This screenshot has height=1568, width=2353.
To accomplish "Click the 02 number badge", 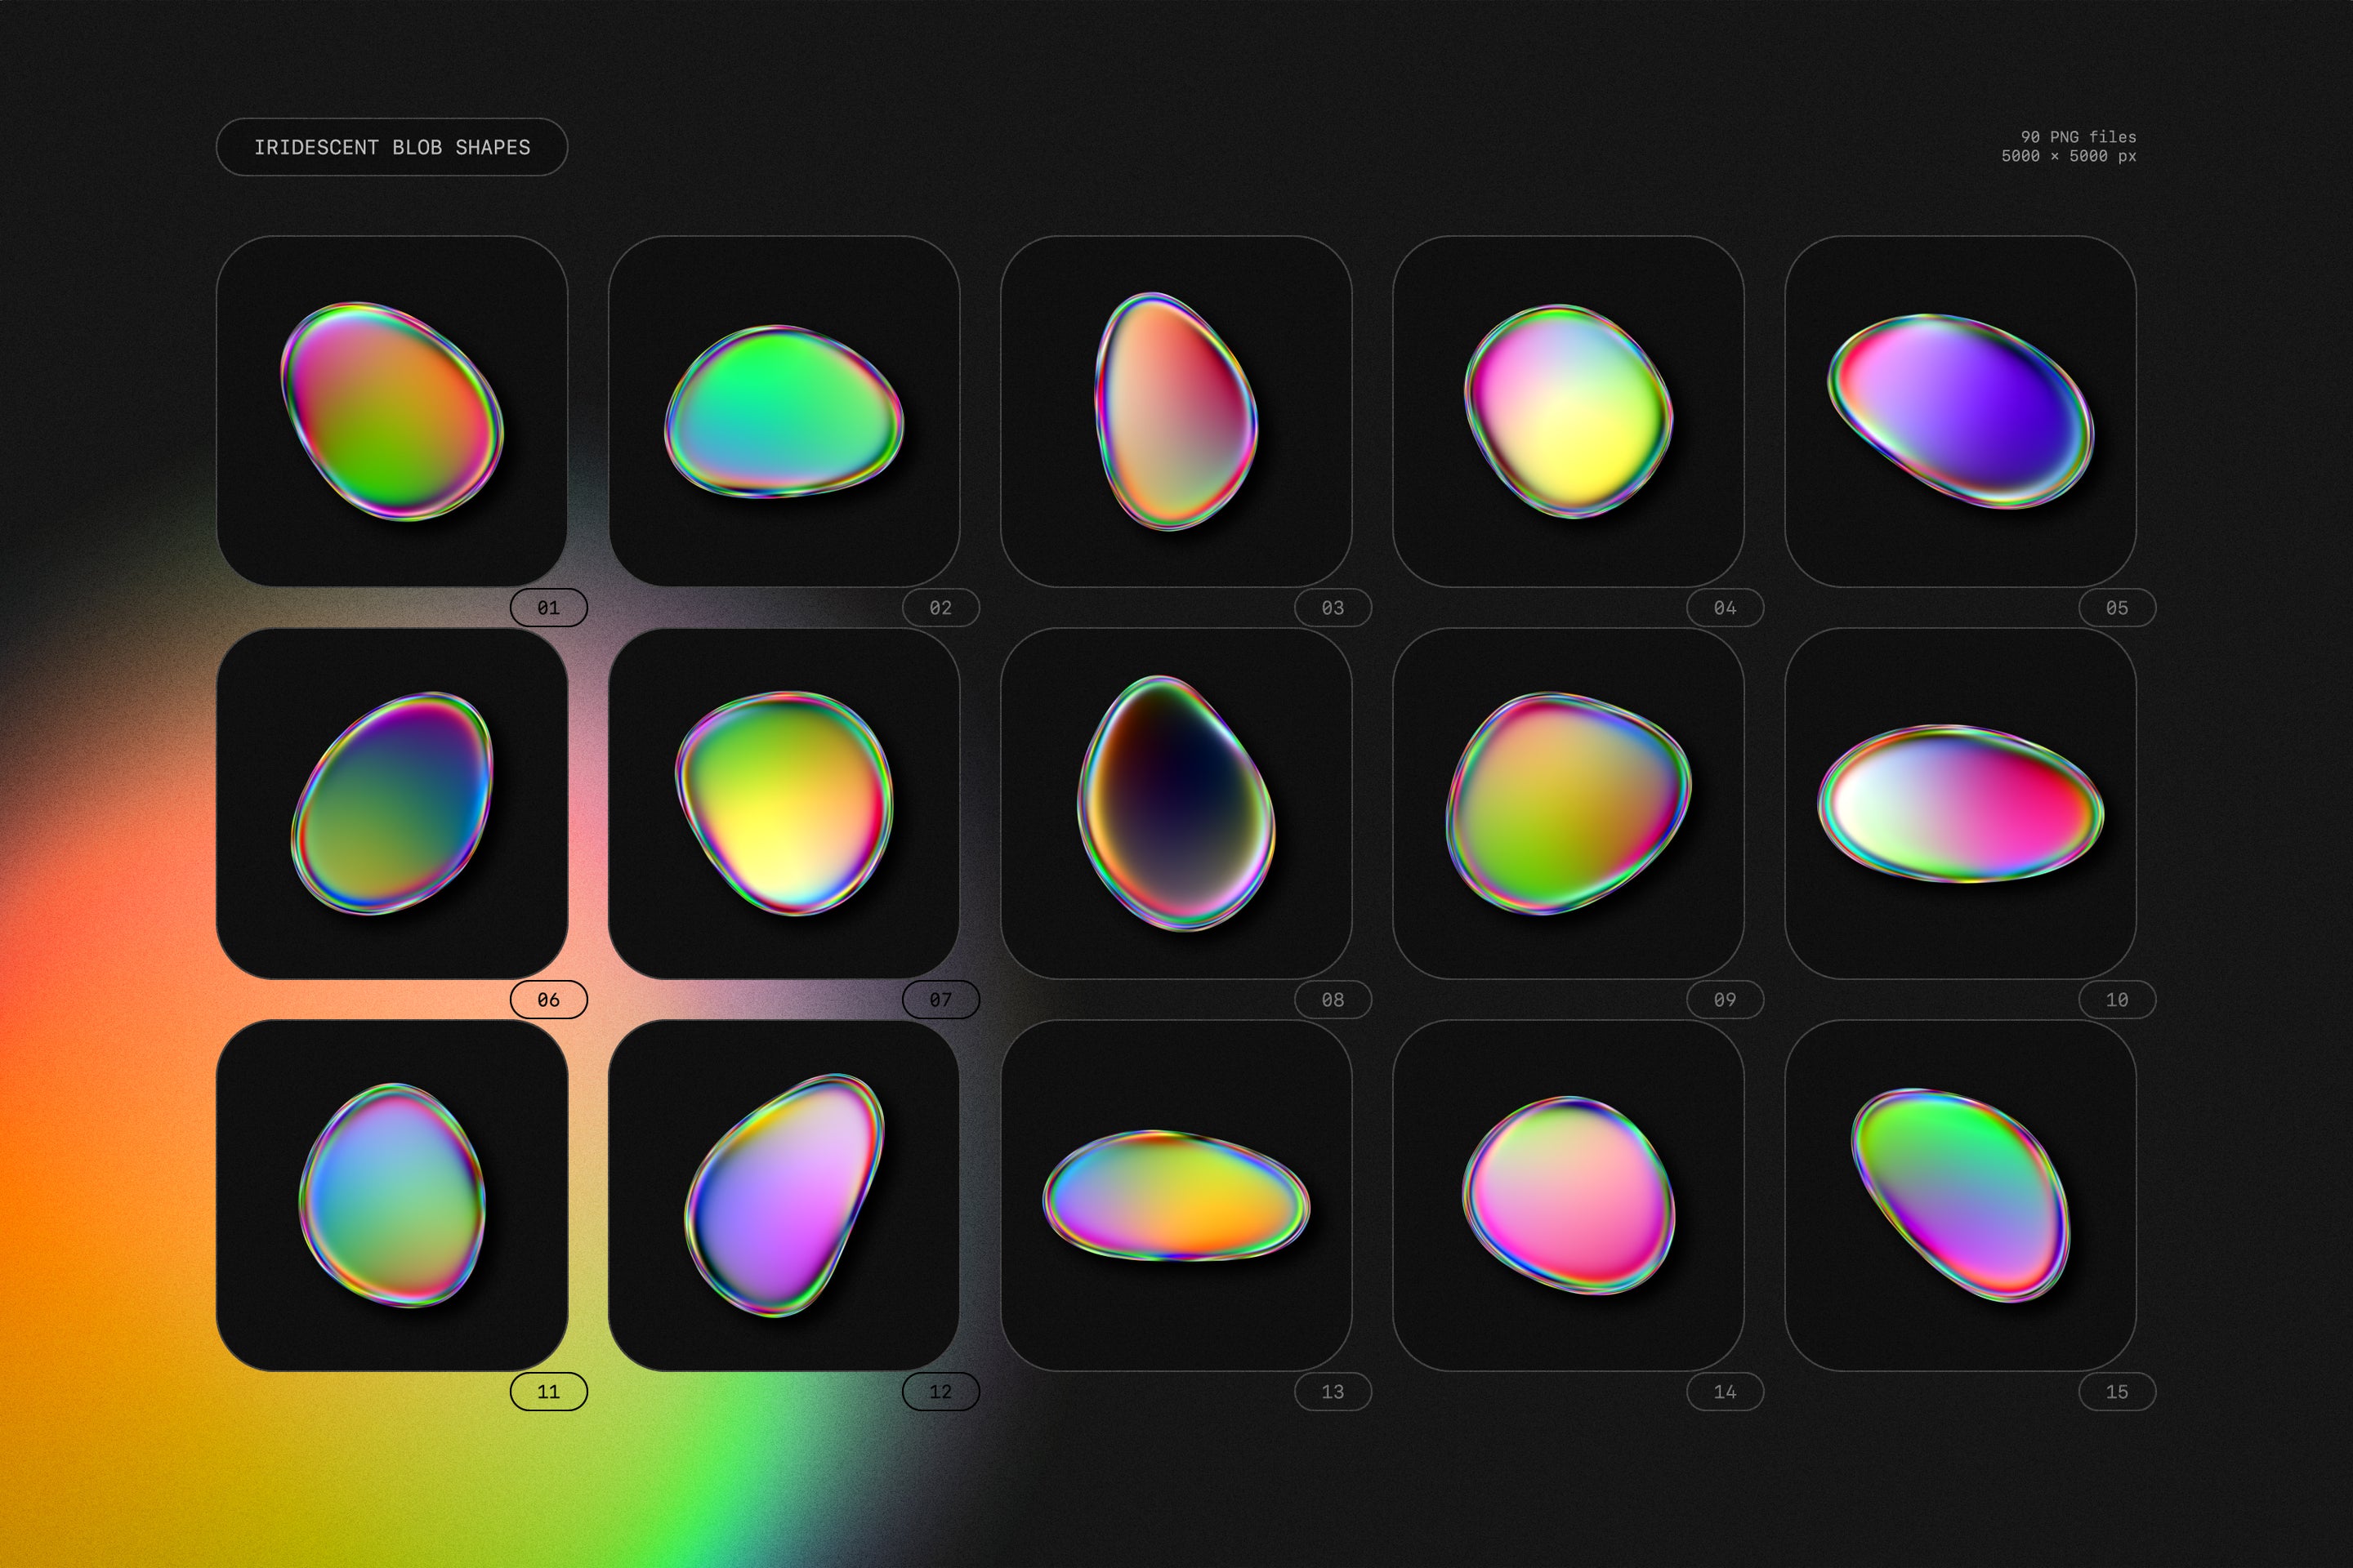I will [x=940, y=607].
